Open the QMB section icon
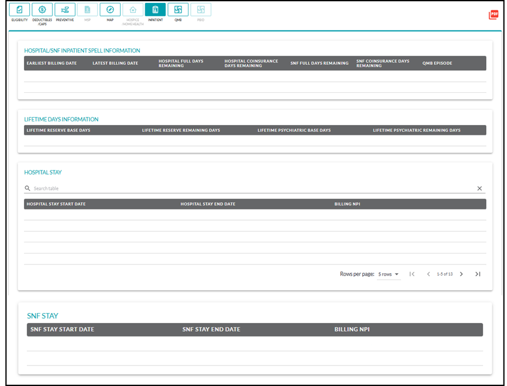 pyautogui.click(x=178, y=10)
